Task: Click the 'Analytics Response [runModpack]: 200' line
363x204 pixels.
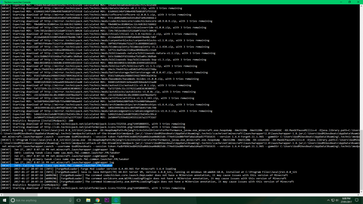Action: [34, 185]
